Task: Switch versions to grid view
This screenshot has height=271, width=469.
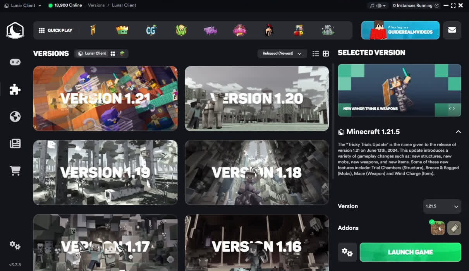Action: [x=326, y=54]
